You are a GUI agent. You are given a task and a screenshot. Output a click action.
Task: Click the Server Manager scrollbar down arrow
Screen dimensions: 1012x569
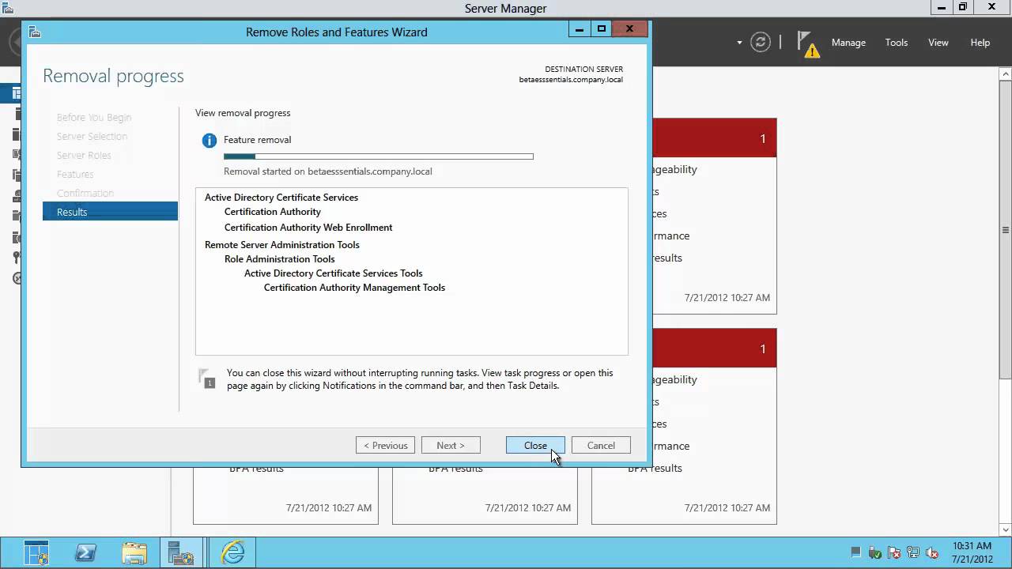click(x=1005, y=529)
